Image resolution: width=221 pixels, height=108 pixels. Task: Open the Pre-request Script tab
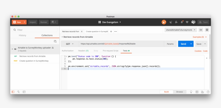[x=110, y=51]
